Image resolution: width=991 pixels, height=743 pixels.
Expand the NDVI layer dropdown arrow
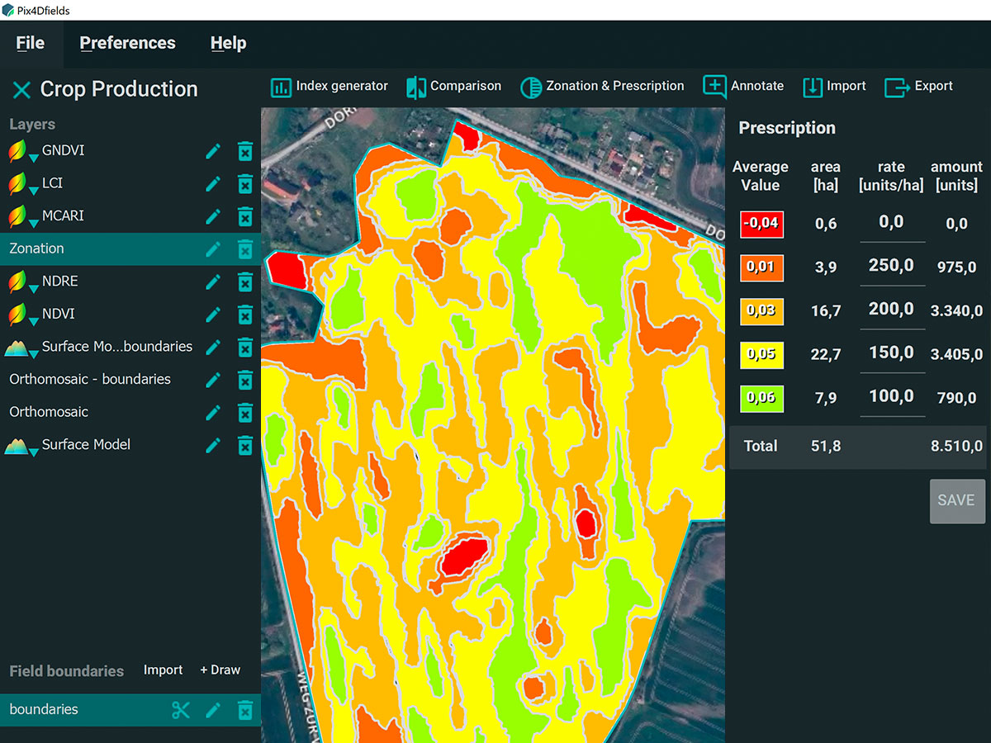(33, 322)
